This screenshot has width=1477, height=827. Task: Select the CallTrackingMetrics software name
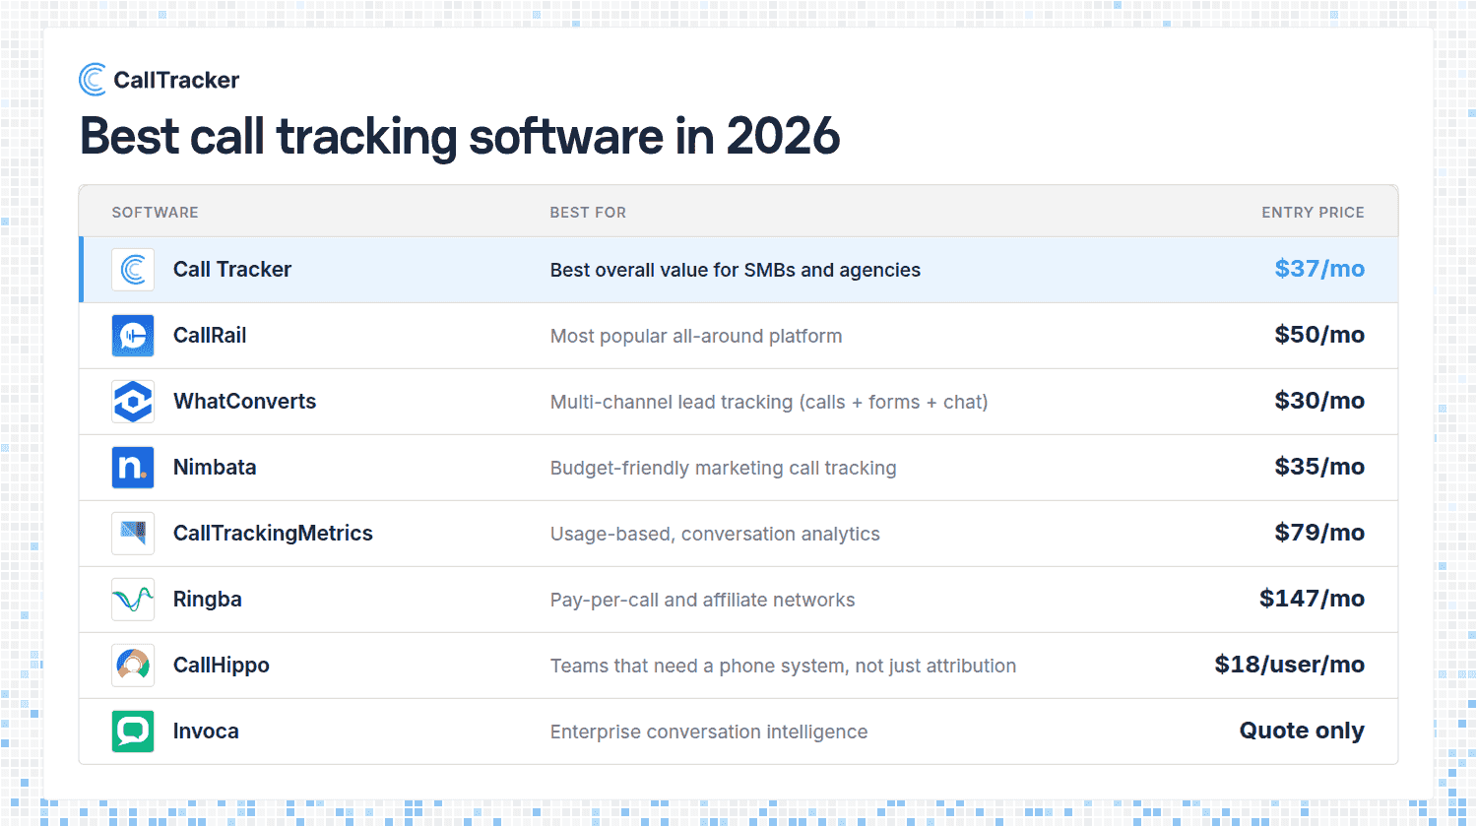click(273, 534)
